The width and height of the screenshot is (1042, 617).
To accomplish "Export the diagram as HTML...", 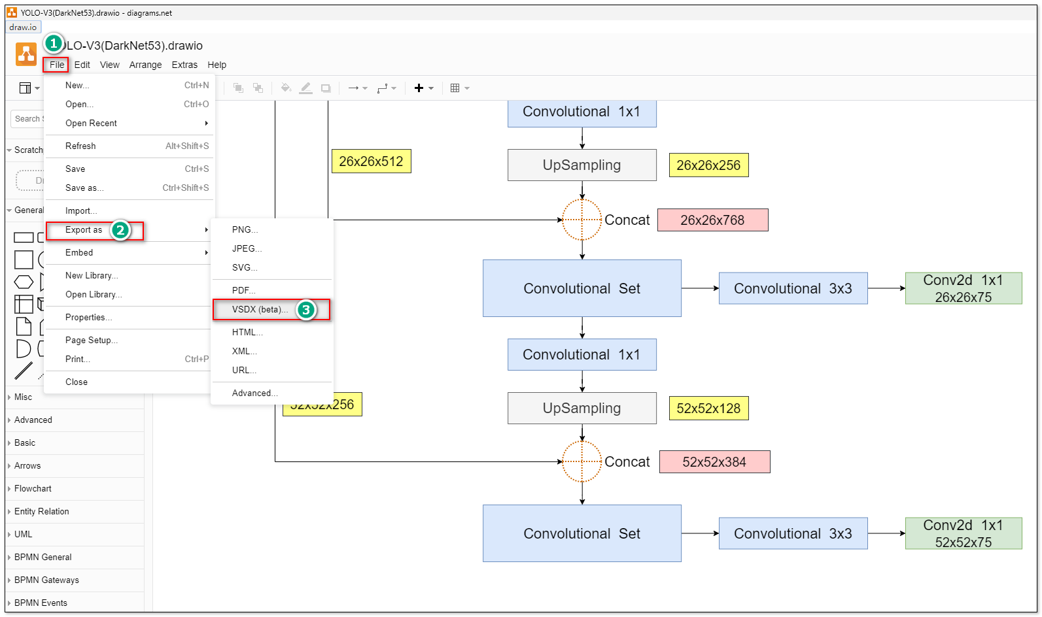I will (272, 332).
